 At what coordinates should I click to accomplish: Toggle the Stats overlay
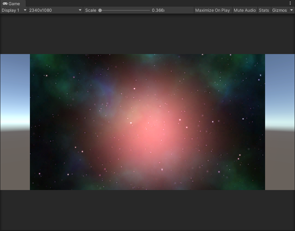tap(264, 10)
